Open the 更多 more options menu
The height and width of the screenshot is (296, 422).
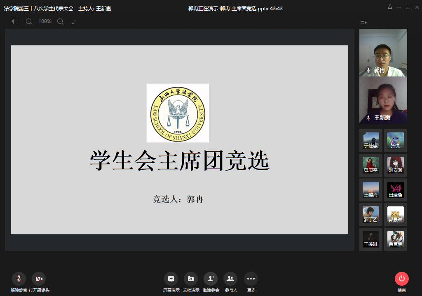[251, 282]
